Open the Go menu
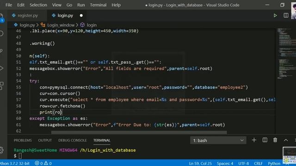The image size is (296, 166). tap(69, 5)
